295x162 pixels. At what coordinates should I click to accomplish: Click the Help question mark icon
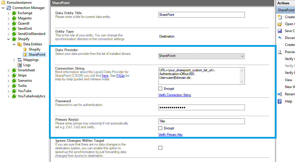coord(280,101)
